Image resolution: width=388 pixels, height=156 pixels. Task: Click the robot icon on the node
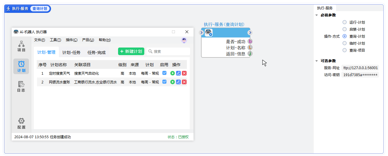(209, 33)
